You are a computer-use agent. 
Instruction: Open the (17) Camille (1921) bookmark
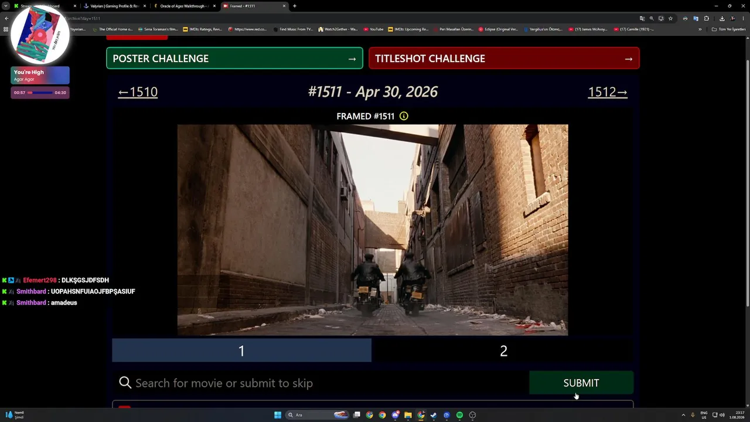tap(633, 29)
